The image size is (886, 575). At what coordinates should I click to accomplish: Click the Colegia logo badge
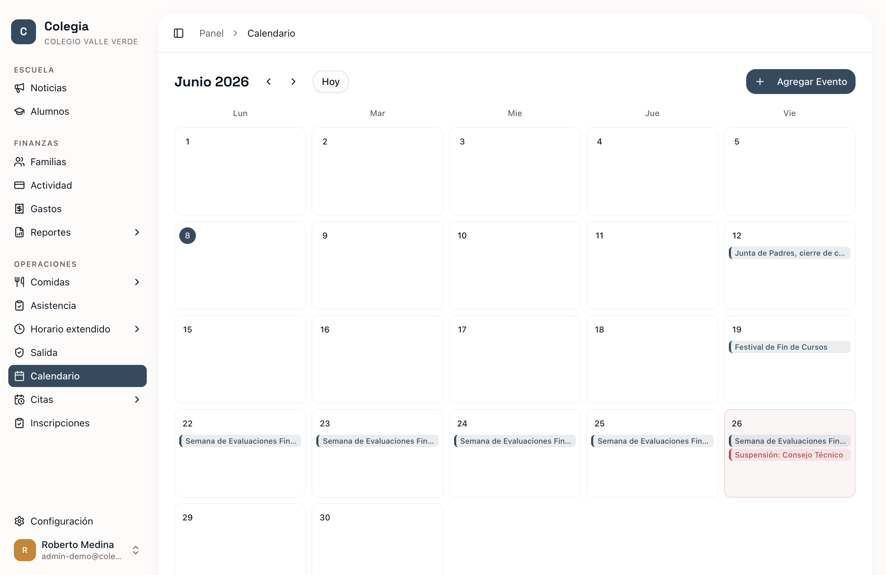tap(24, 31)
